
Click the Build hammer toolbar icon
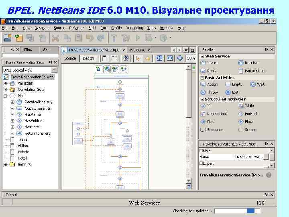point(114,38)
